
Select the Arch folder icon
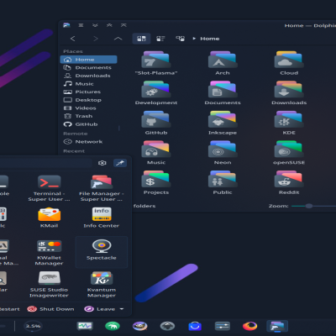tap(223, 63)
